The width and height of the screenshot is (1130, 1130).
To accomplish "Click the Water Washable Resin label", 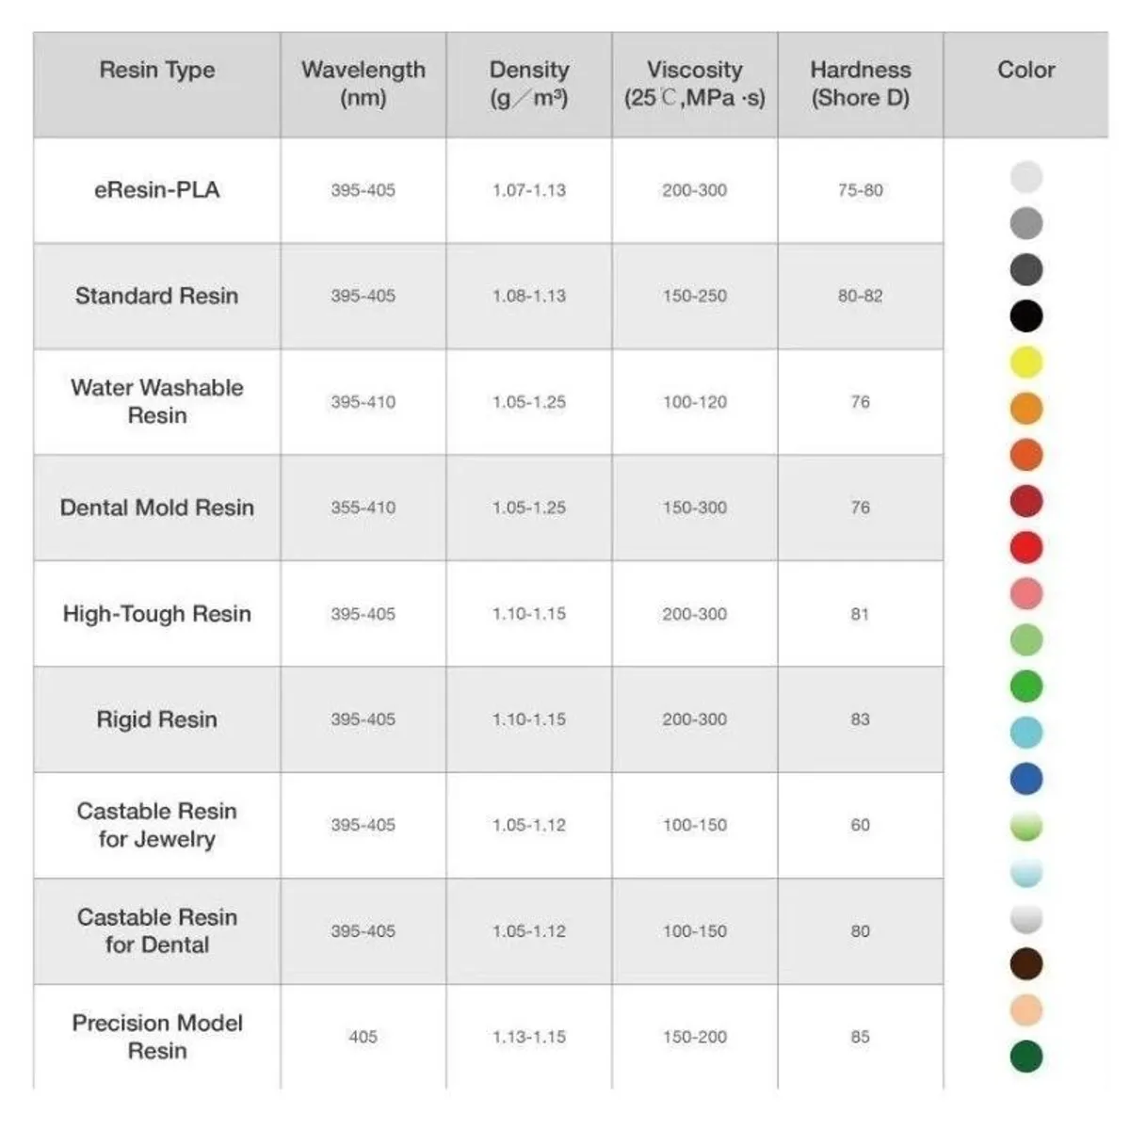I will pyautogui.click(x=157, y=402).
